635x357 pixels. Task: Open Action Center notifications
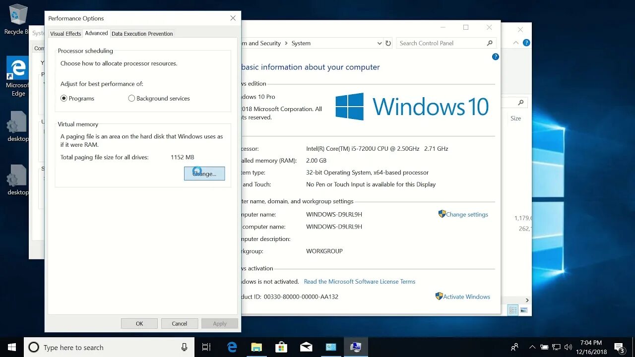point(619,348)
